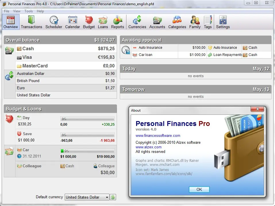Click the $30,00 Colleague loan amount

(107, 172)
